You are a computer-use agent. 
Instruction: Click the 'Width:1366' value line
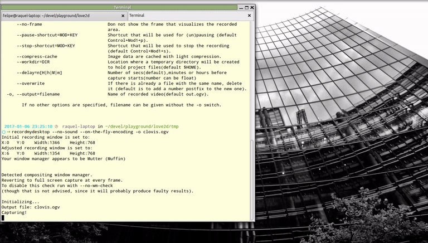click(48, 143)
